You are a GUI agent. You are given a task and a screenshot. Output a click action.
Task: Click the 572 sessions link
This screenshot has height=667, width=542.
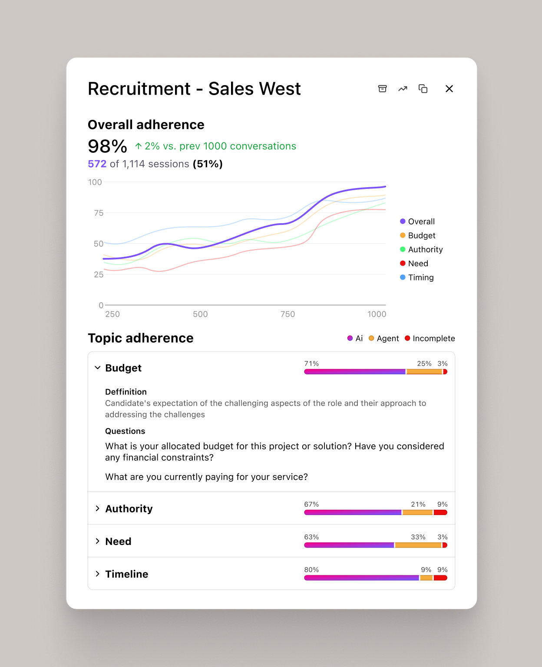pyautogui.click(x=97, y=164)
